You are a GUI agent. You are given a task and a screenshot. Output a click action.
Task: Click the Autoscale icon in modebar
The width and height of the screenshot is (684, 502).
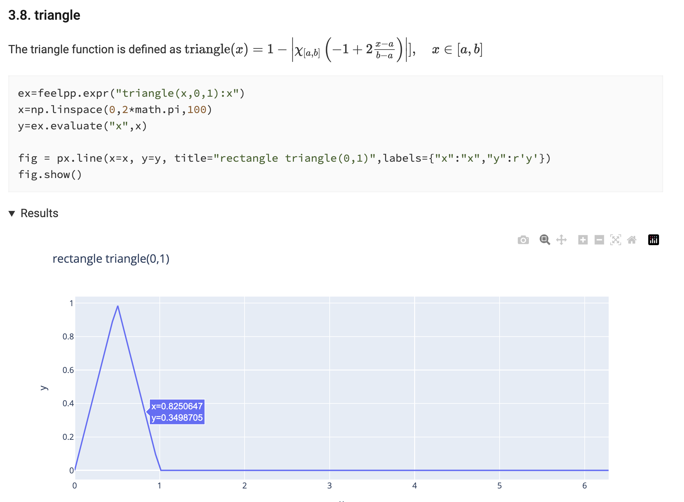tap(616, 240)
